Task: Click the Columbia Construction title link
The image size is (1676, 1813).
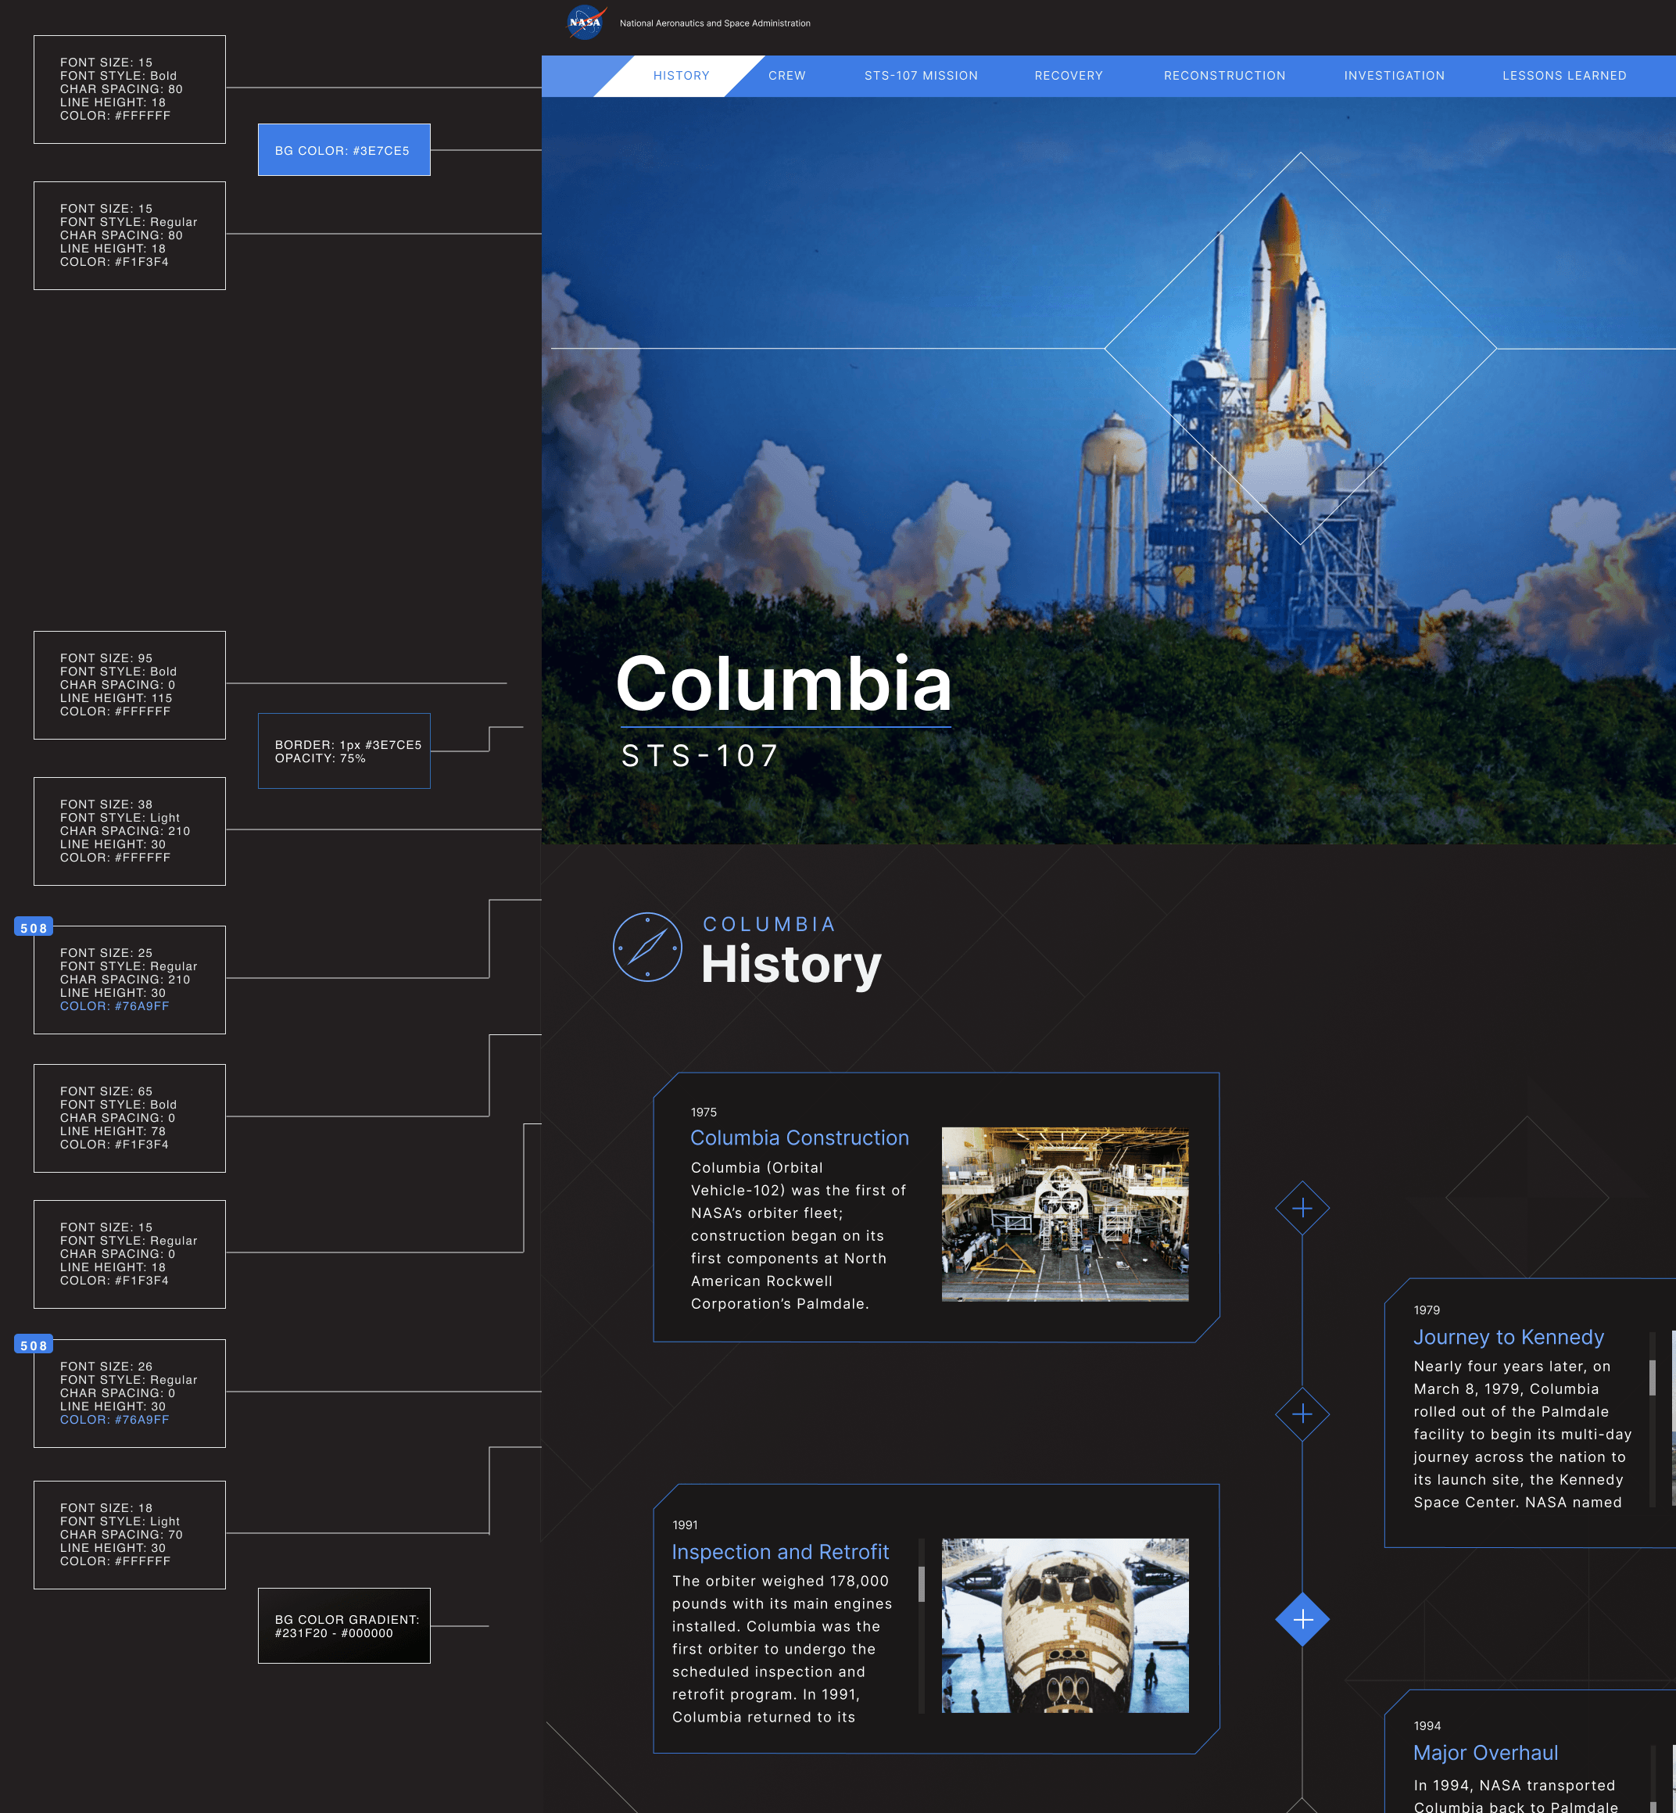Action: 799,1138
